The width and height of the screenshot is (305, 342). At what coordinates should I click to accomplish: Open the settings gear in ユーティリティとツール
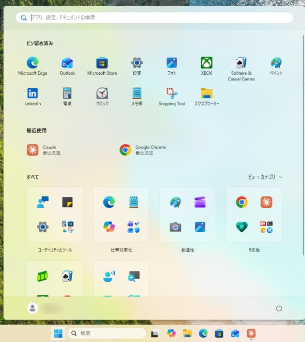pos(43,227)
